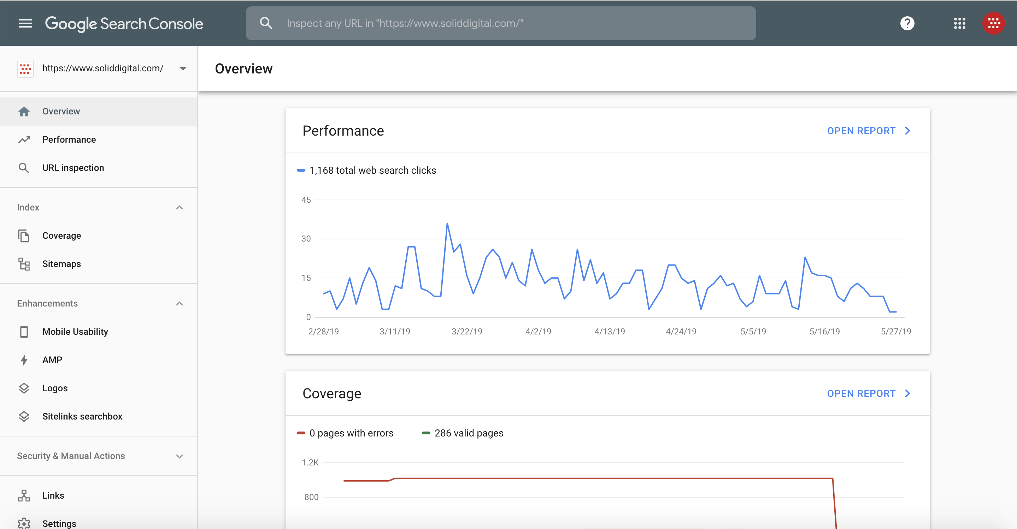Open the AMP menu item

pyautogui.click(x=99, y=360)
